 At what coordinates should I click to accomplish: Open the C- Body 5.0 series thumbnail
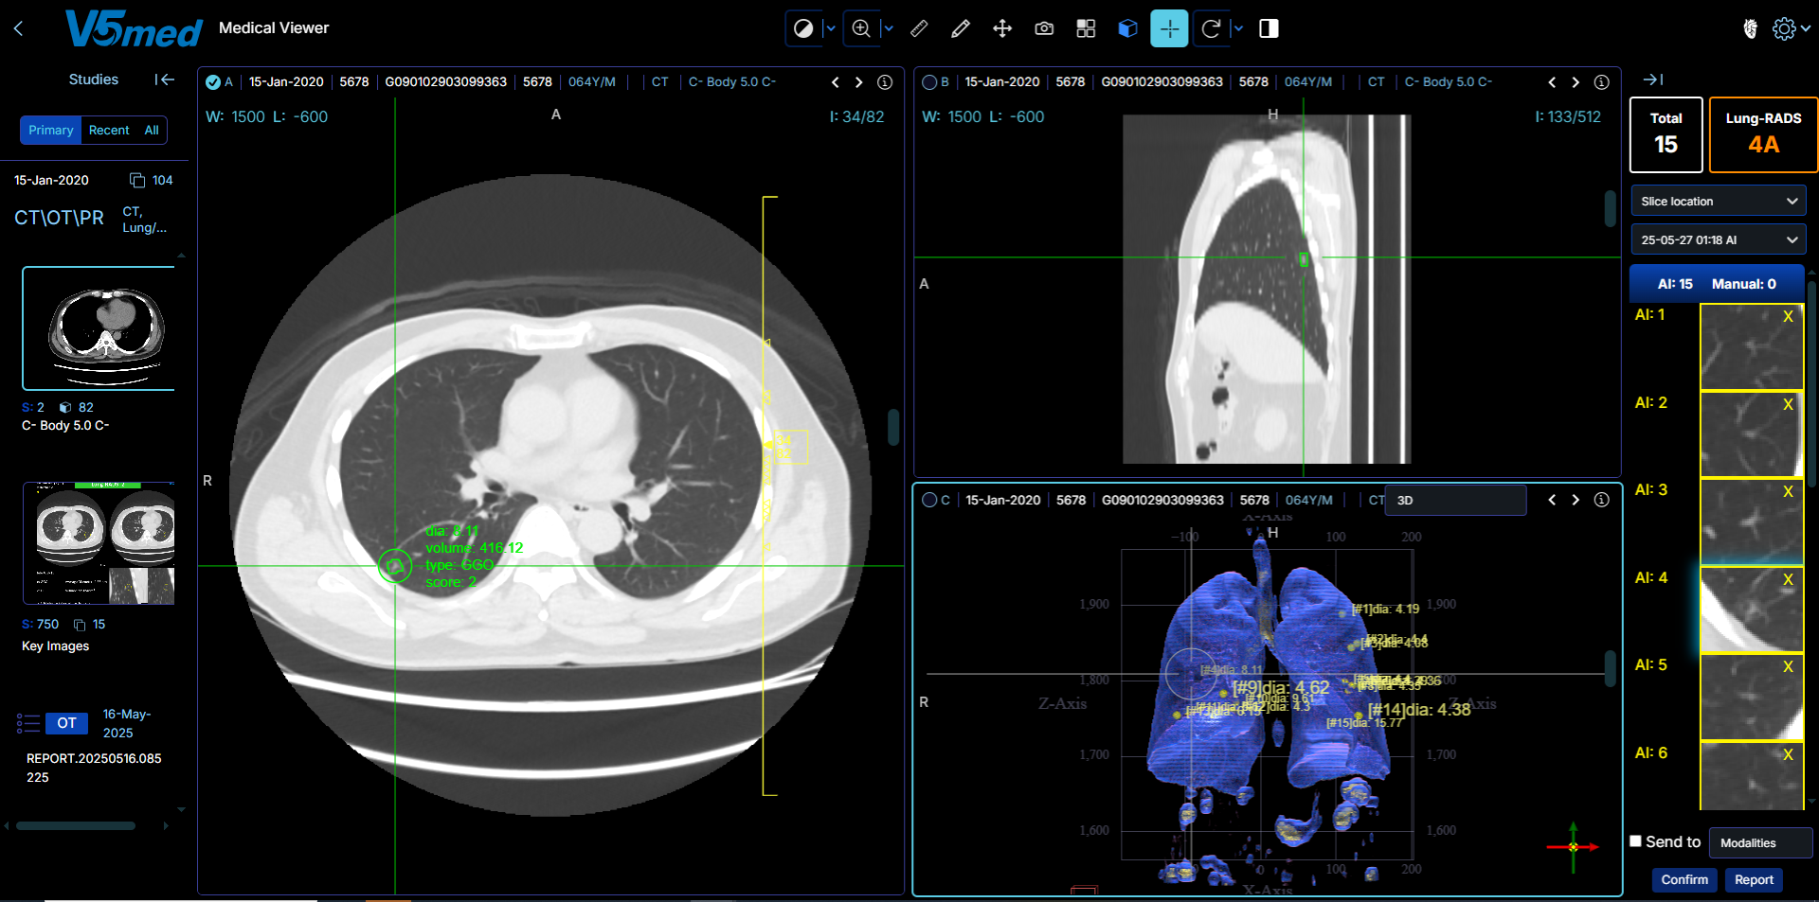coord(99,328)
